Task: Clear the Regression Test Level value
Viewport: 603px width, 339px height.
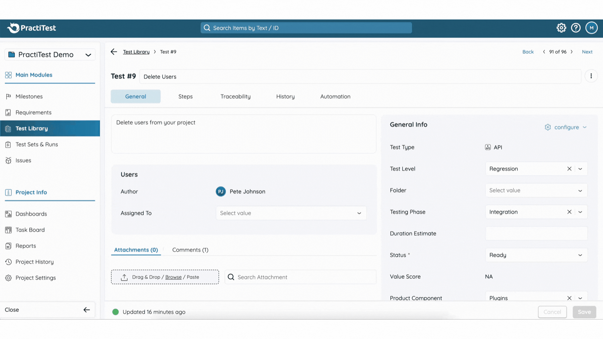Action: tap(569, 169)
